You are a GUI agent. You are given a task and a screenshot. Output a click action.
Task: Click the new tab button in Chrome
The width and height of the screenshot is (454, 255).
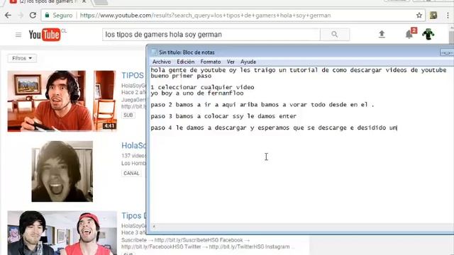101,2
